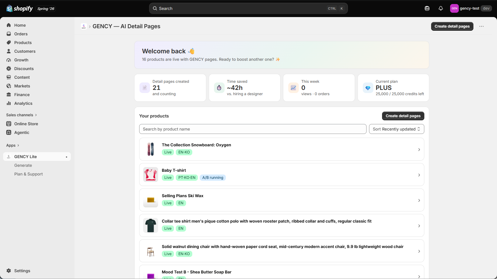Expand the Sales channels section
Viewport: 497px width, 279px height.
click(x=21, y=115)
